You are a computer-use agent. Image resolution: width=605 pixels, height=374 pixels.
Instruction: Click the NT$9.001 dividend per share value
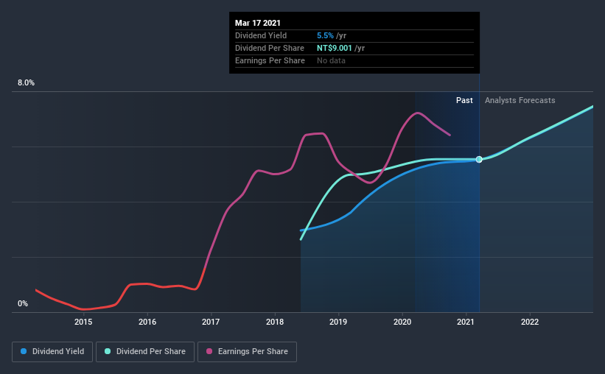tap(334, 48)
